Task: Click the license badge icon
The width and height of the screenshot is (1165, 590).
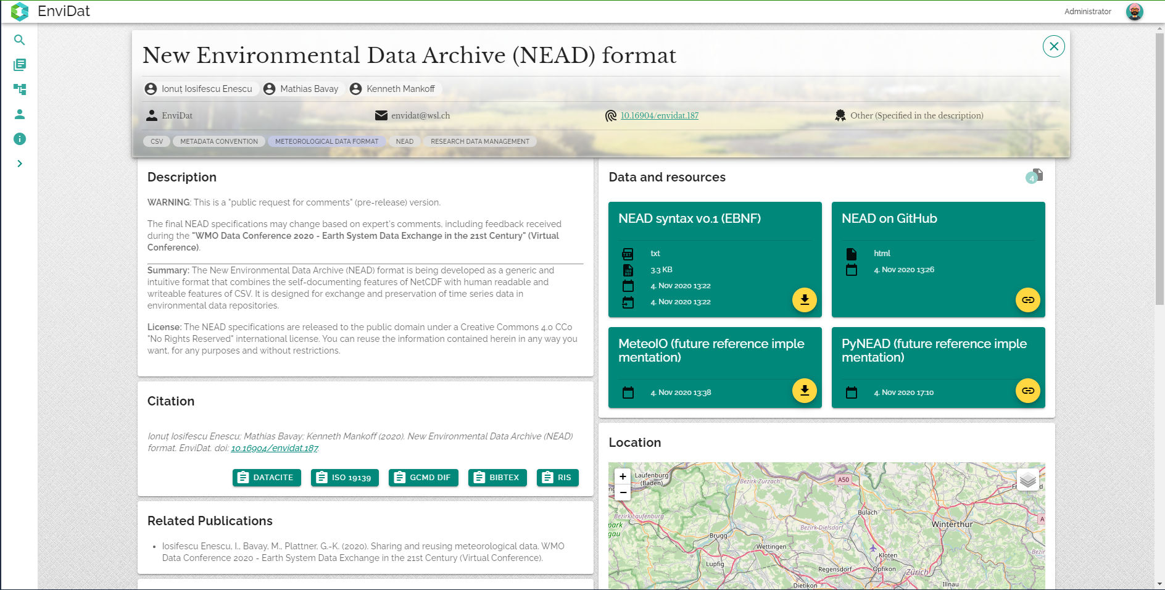Action: point(840,115)
